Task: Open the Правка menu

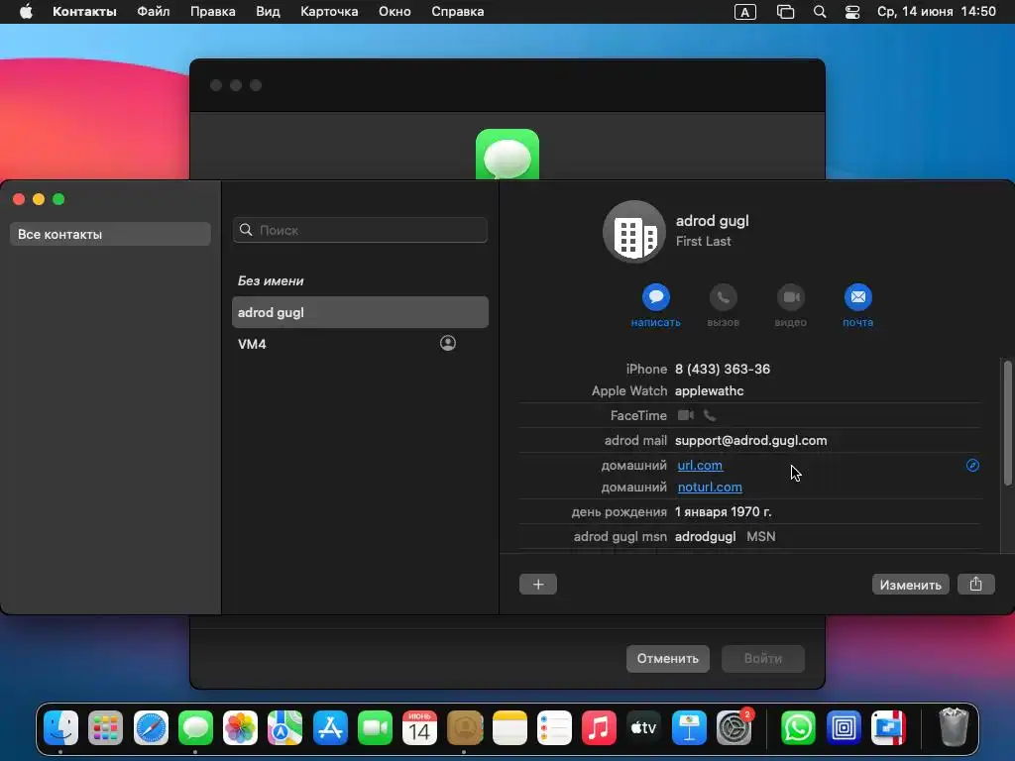Action: click(212, 12)
